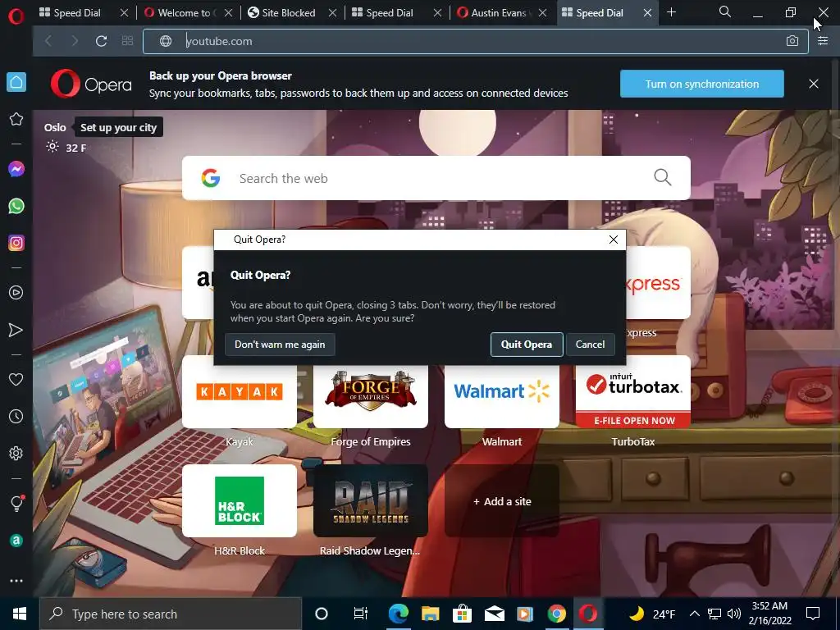Open the heart Pinboards icon
The height and width of the screenshot is (630, 840).
pos(16,379)
